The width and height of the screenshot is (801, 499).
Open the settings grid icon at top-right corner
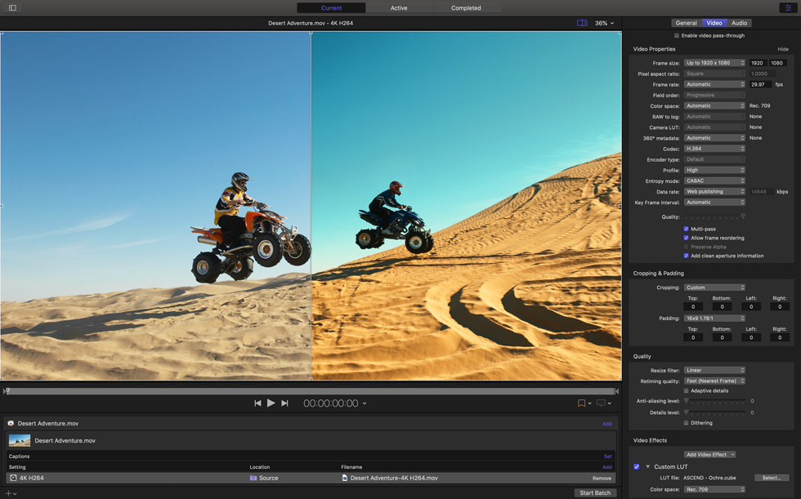coord(787,7)
